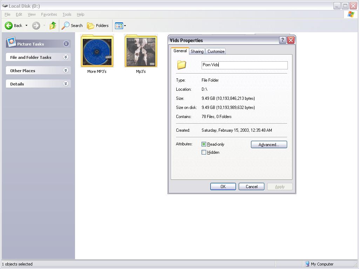Open the Tools menu

(67, 14)
